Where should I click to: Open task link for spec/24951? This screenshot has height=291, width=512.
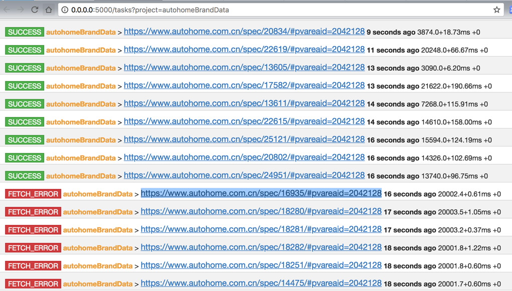pyautogui.click(x=244, y=175)
